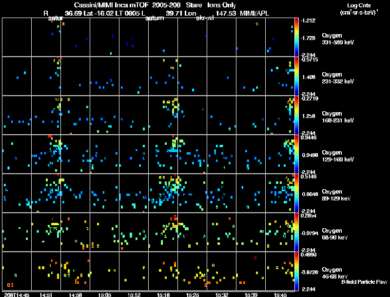
Task: Click the 1.408 color scale value
Action: (309, 77)
